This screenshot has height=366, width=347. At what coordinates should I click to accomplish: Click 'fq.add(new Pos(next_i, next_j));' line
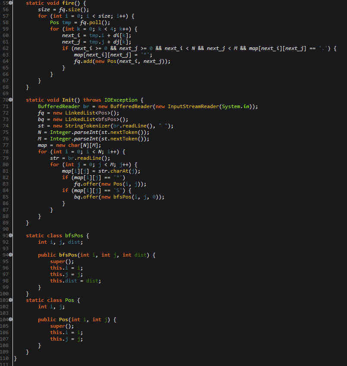click(122, 62)
